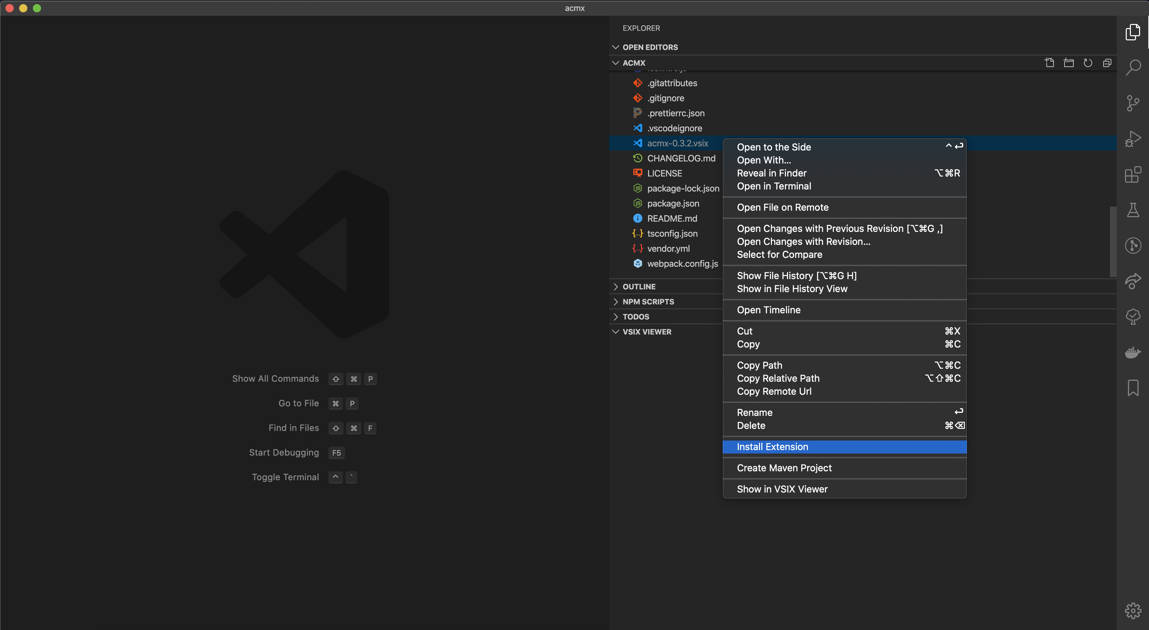Open the .gitignore file

(x=666, y=98)
